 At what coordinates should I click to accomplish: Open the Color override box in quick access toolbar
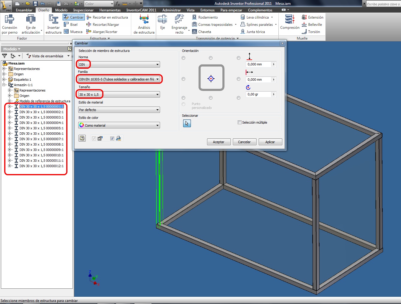99,4
